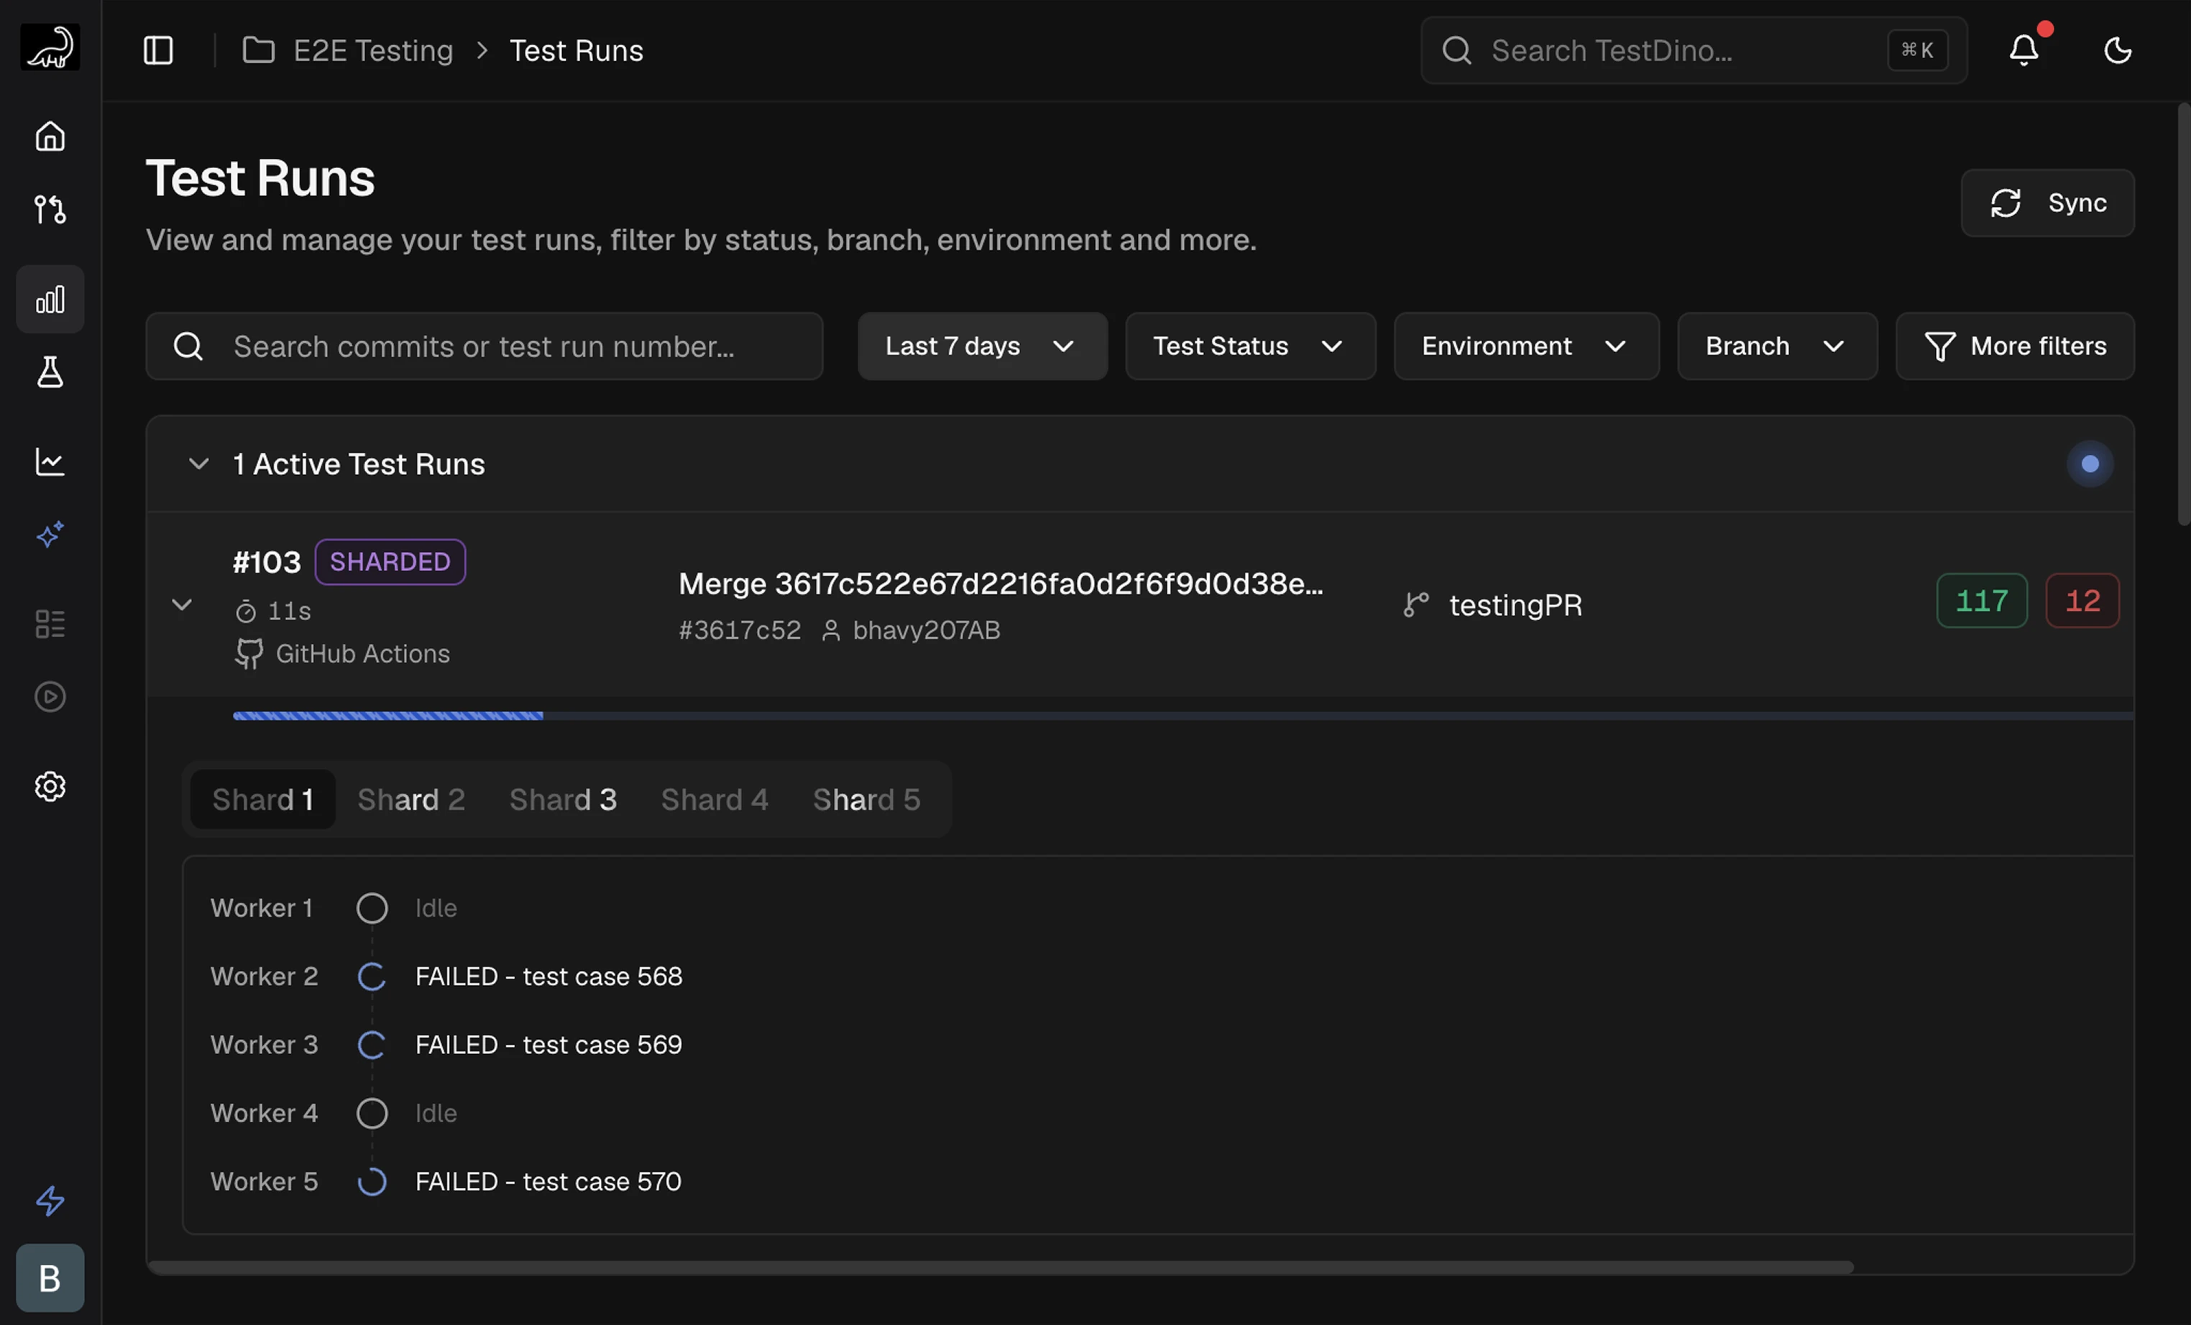Open the Home dashboard icon
This screenshot has width=2191, height=1325.
point(50,136)
